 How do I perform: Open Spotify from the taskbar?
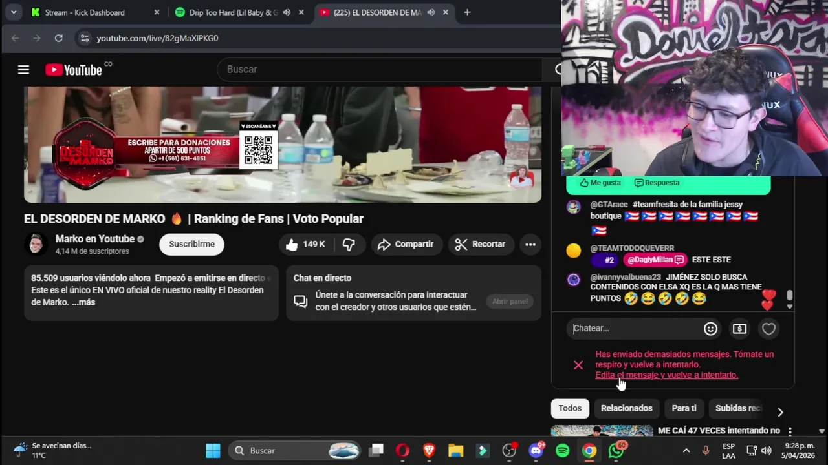pyautogui.click(x=563, y=451)
